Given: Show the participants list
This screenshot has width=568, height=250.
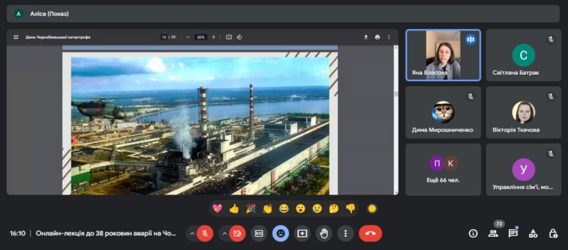Looking at the screenshot, I should [493, 233].
